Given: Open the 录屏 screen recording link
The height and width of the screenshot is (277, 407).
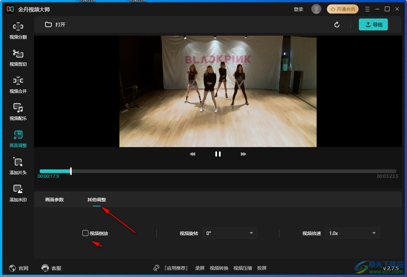Looking at the screenshot, I should 200,268.
